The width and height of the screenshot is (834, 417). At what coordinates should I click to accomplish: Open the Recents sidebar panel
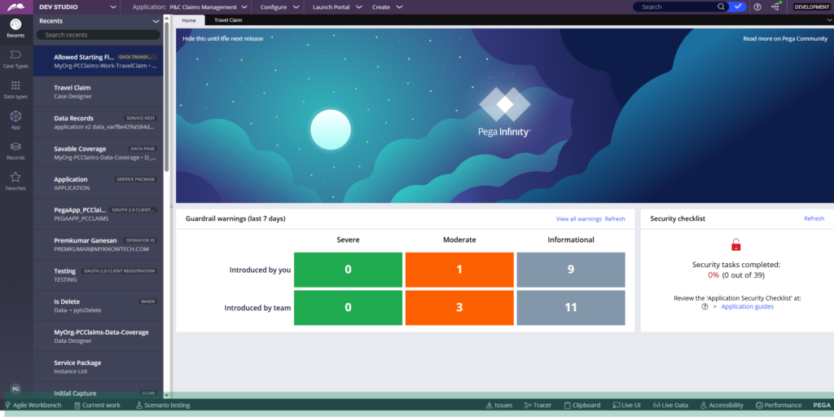tap(15, 29)
